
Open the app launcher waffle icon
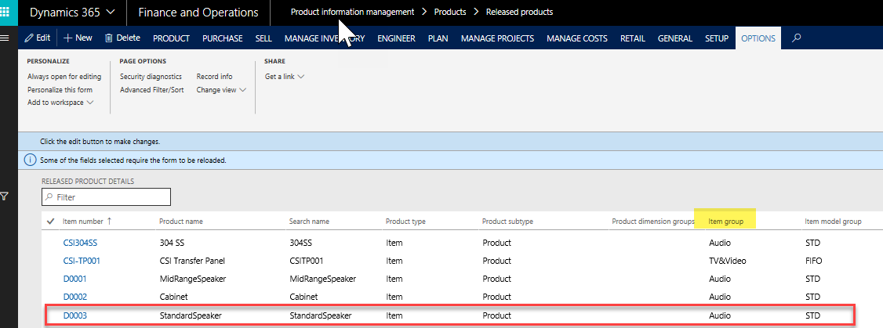9,13
